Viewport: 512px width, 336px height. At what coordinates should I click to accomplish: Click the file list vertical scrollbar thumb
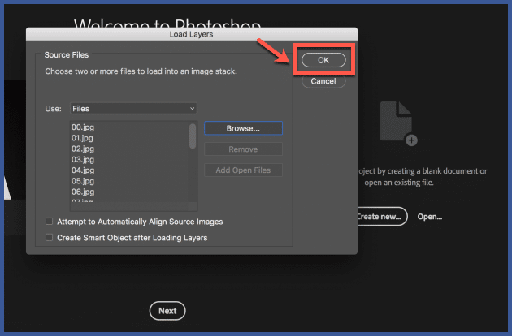pyautogui.click(x=193, y=136)
